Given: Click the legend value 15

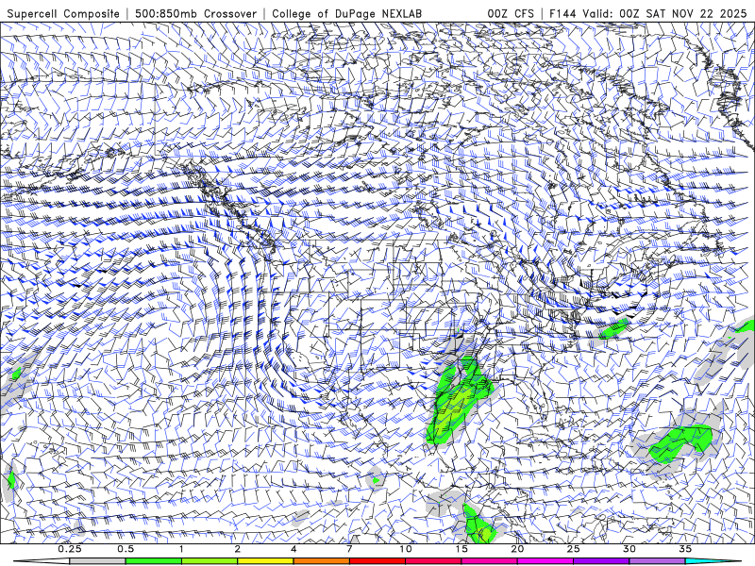Looking at the screenshot, I should (x=461, y=549).
